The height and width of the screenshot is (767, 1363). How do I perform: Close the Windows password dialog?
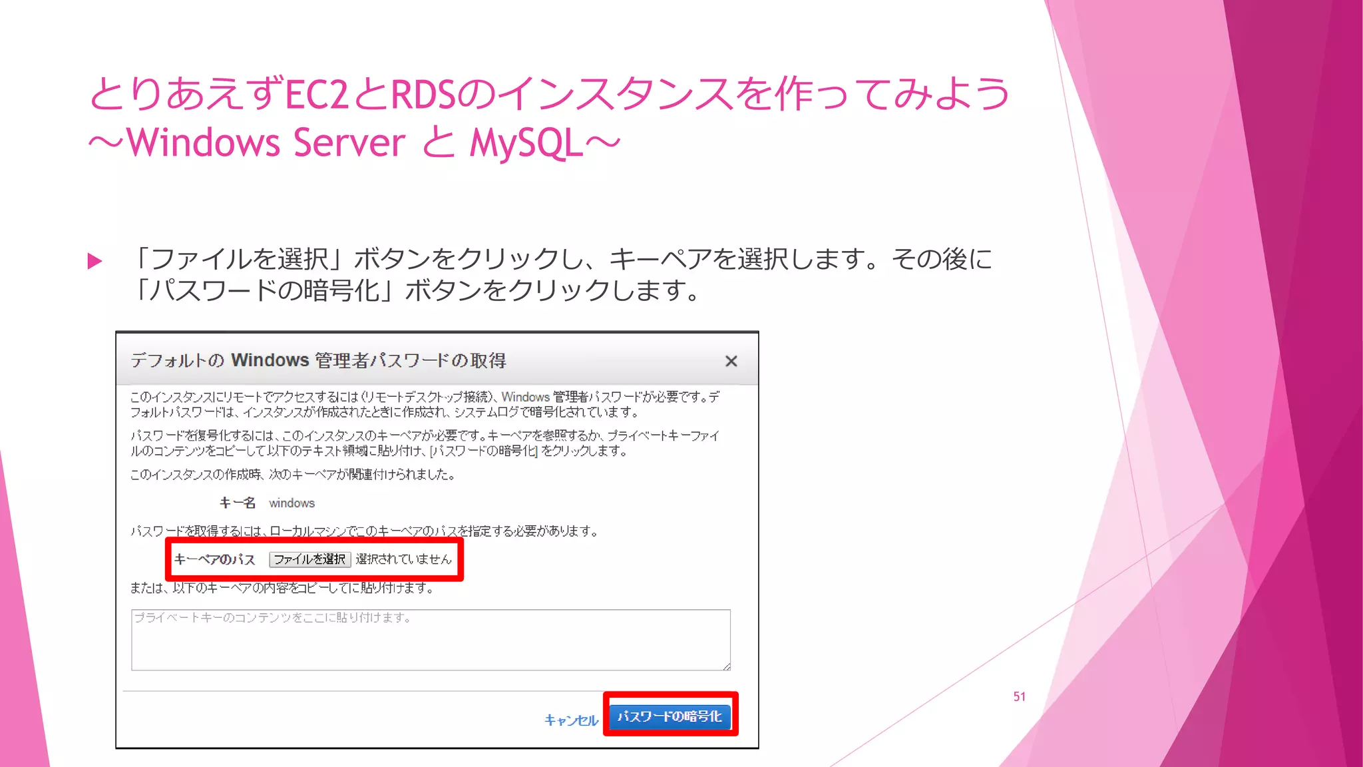pyautogui.click(x=731, y=361)
